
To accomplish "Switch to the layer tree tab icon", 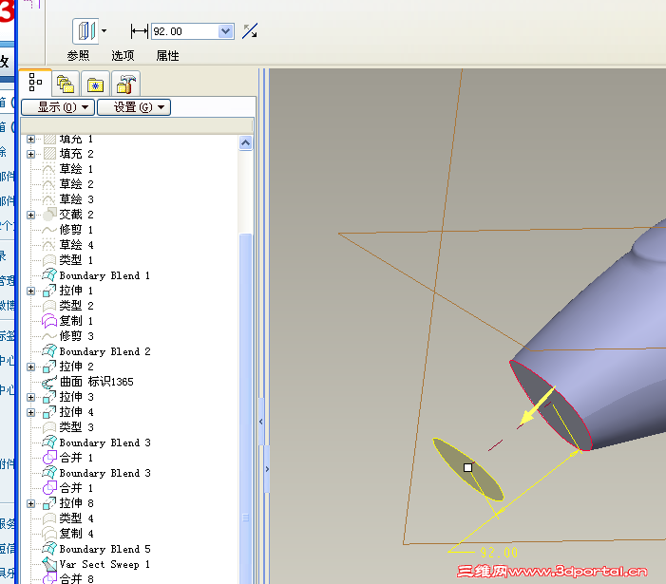I will tap(66, 84).
